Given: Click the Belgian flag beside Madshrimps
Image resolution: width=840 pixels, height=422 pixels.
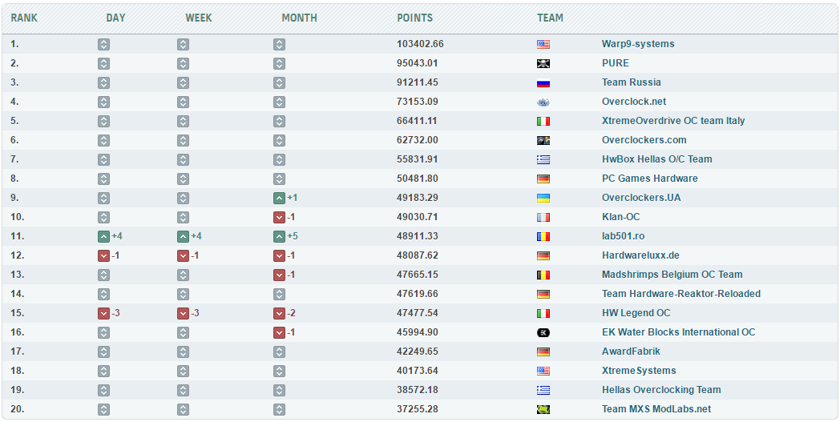Looking at the screenshot, I should [543, 275].
